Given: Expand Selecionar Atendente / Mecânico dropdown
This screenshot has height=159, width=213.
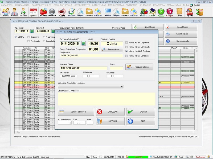Looking at the screenshot, I should point(122,86).
